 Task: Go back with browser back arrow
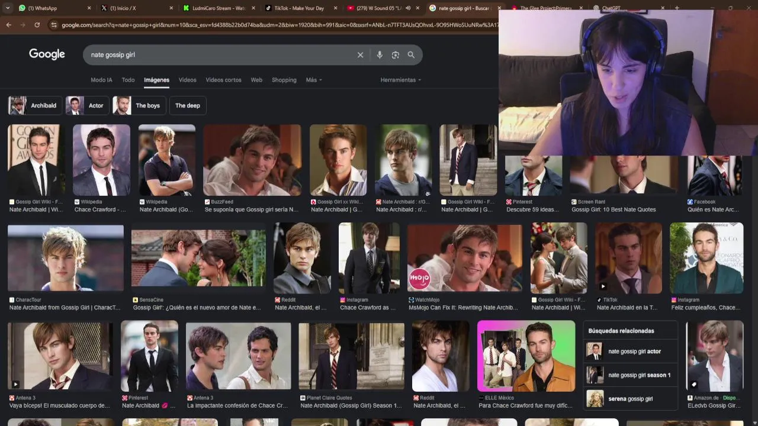[x=8, y=25]
